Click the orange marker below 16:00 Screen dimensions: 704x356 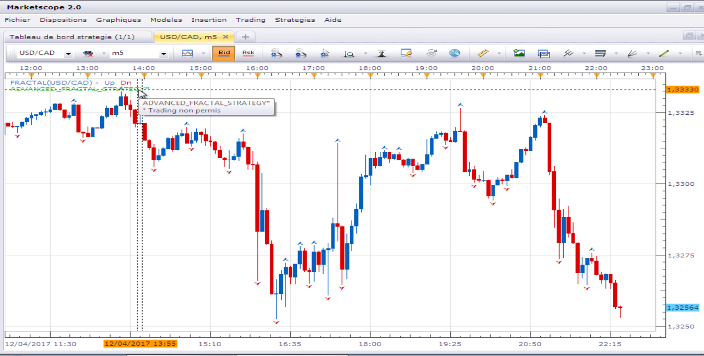tap(257, 76)
